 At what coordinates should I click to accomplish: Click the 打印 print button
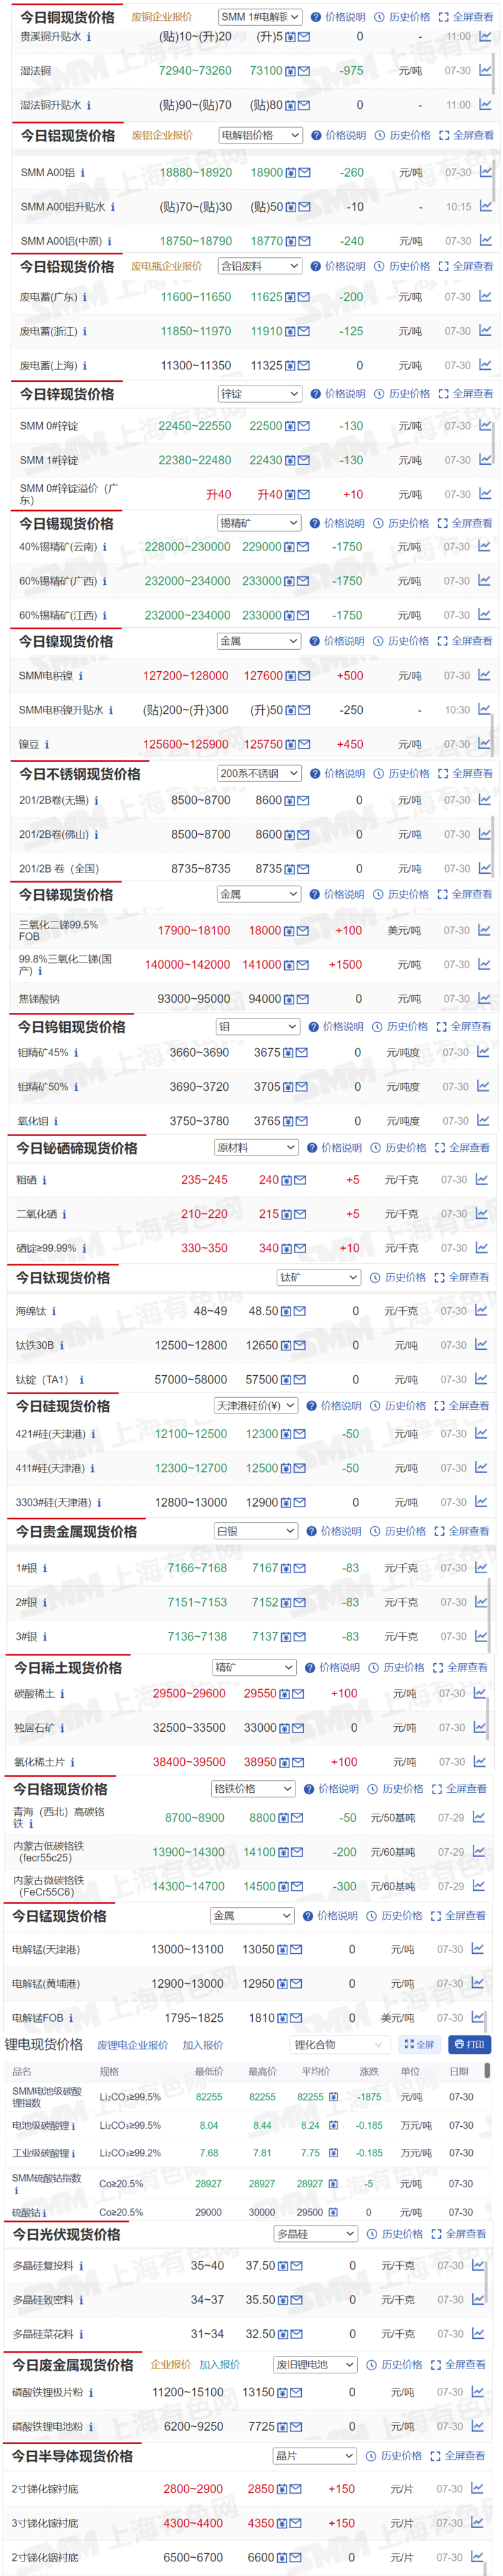point(470,2044)
